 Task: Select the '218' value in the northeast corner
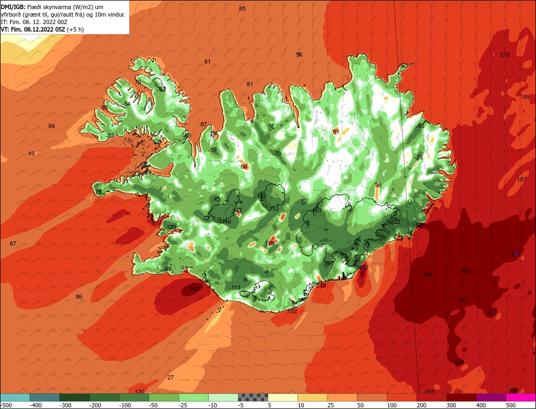click(505, 55)
